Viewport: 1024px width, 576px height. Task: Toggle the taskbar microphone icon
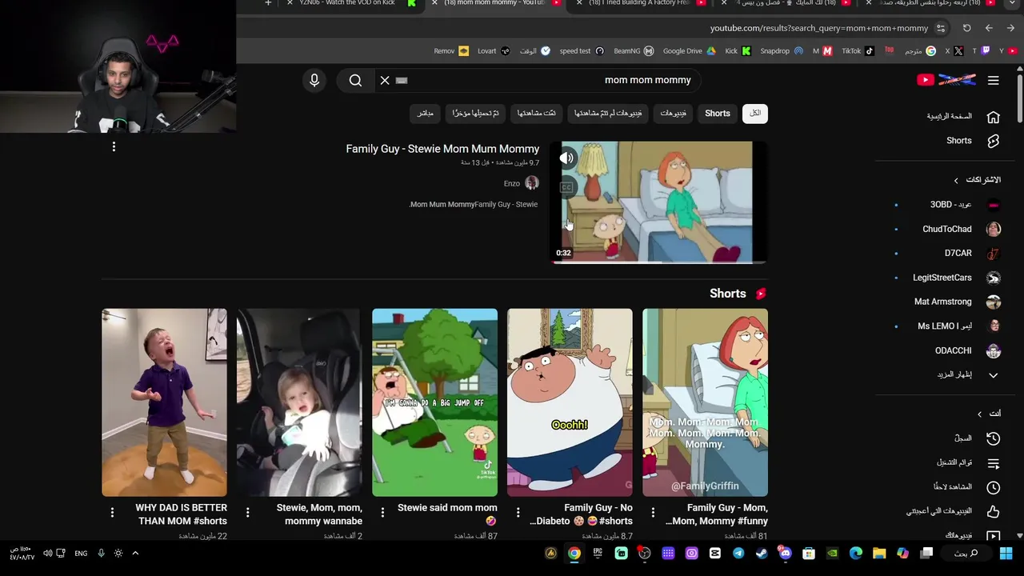coord(101,554)
